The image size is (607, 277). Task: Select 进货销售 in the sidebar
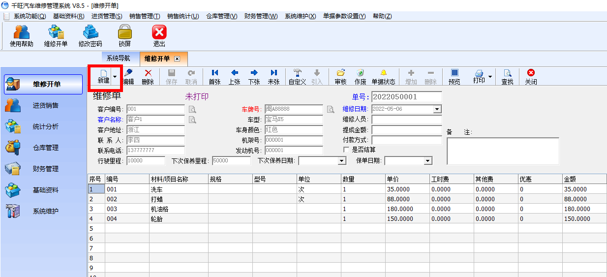(43, 105)
